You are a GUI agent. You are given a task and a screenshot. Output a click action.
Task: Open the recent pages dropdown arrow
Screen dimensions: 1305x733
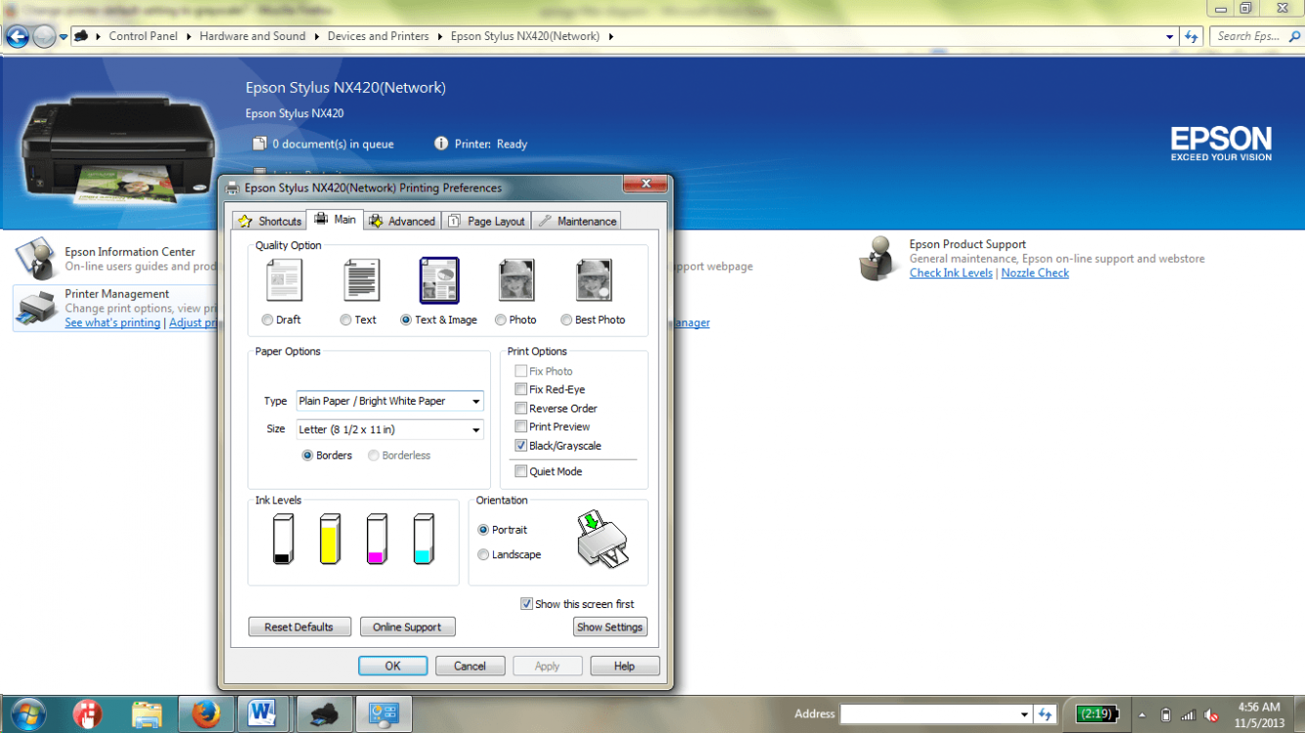coord(64,37)
